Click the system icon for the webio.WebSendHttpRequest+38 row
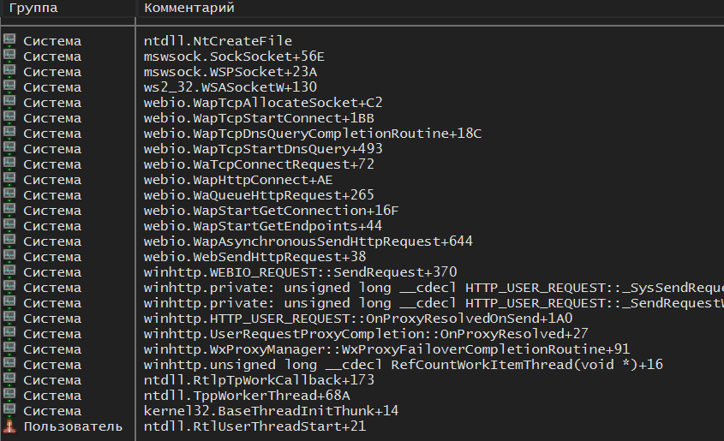The image size is (724, 441). click(x=10, y=256)
